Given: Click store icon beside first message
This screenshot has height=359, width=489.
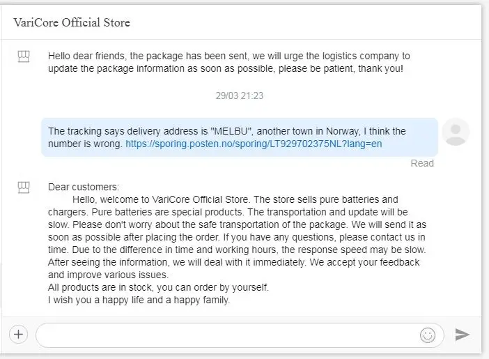Looking at the screenshot, I should coord(24,56).
